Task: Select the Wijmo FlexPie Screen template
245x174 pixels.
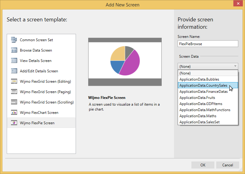Action: (x=37, y=123)
